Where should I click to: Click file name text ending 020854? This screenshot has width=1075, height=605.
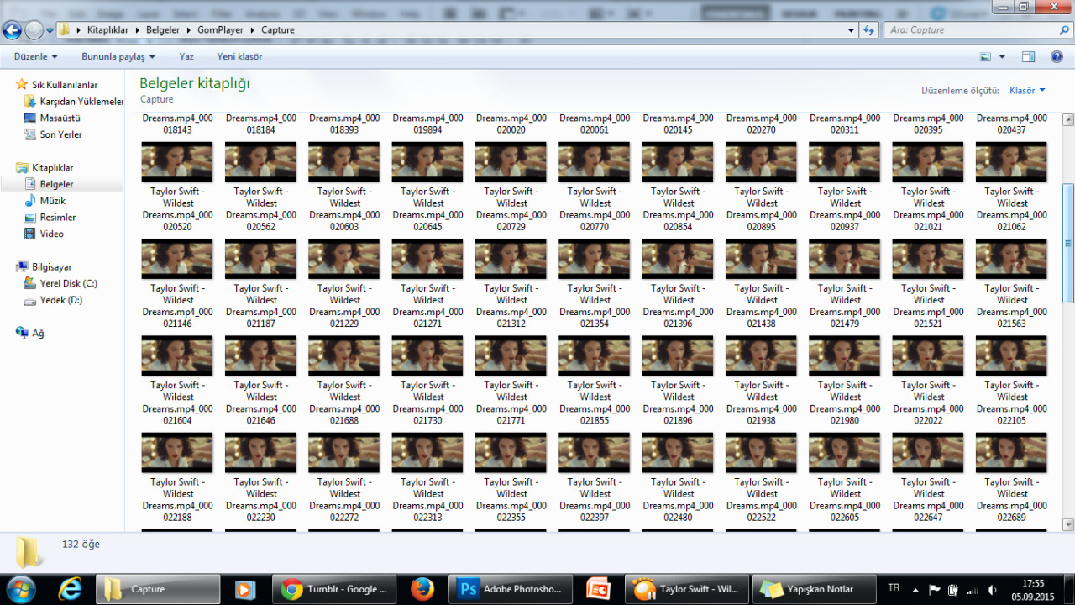[x=679, y=209]
